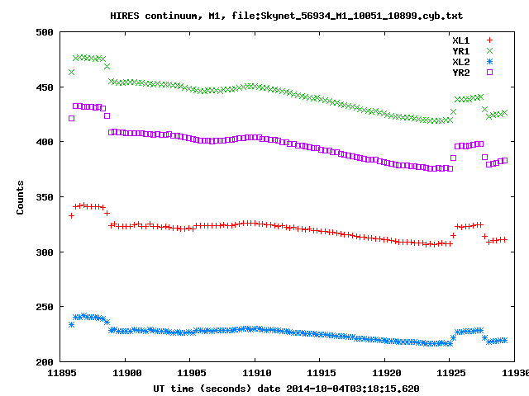Click the 11925 x-axis tick label
The width and height of the screenshot is (529, 396).
point(451,373)
